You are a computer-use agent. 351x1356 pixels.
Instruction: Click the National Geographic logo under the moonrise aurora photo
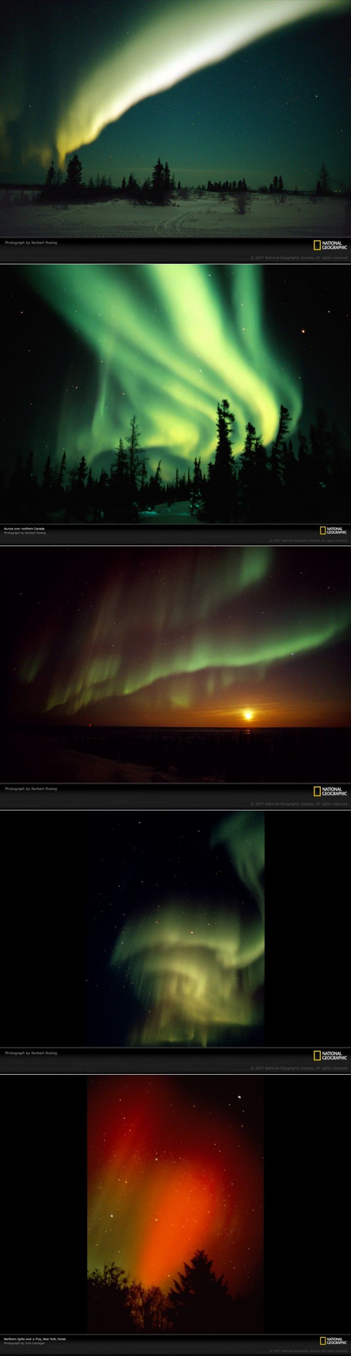[x=330, y=791]
